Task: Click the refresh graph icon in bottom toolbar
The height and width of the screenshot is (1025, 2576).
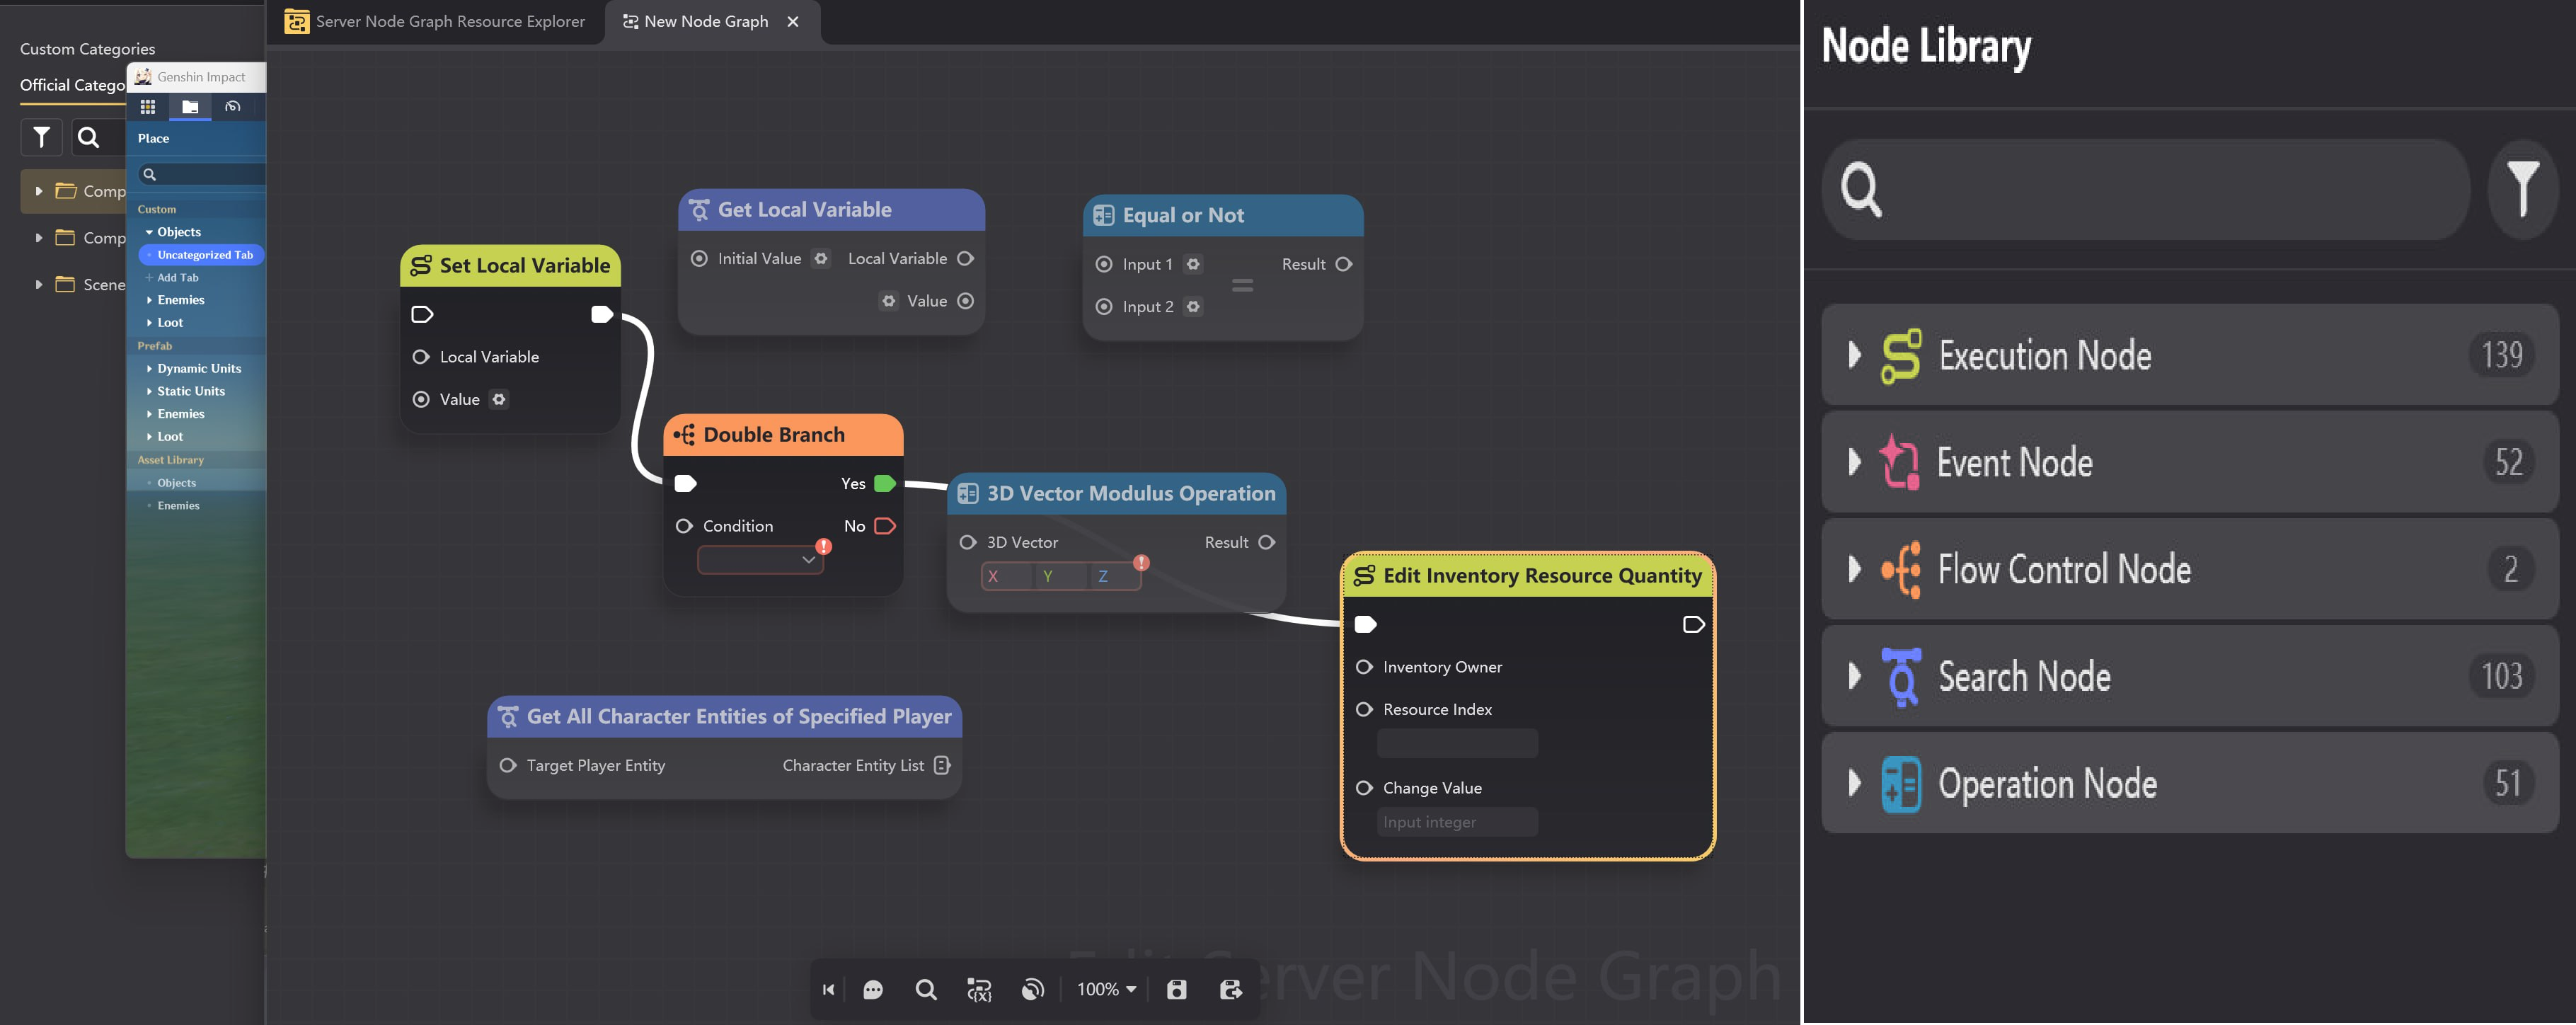Action: point(1032,989)
